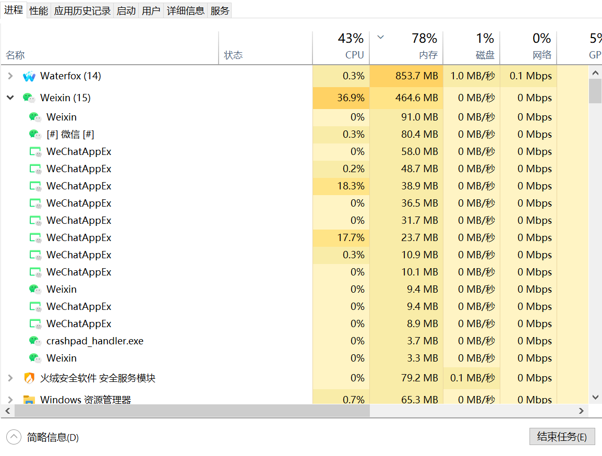Select the Waterfox (14) row name
The image size is (602, 456).
[70, 76]
